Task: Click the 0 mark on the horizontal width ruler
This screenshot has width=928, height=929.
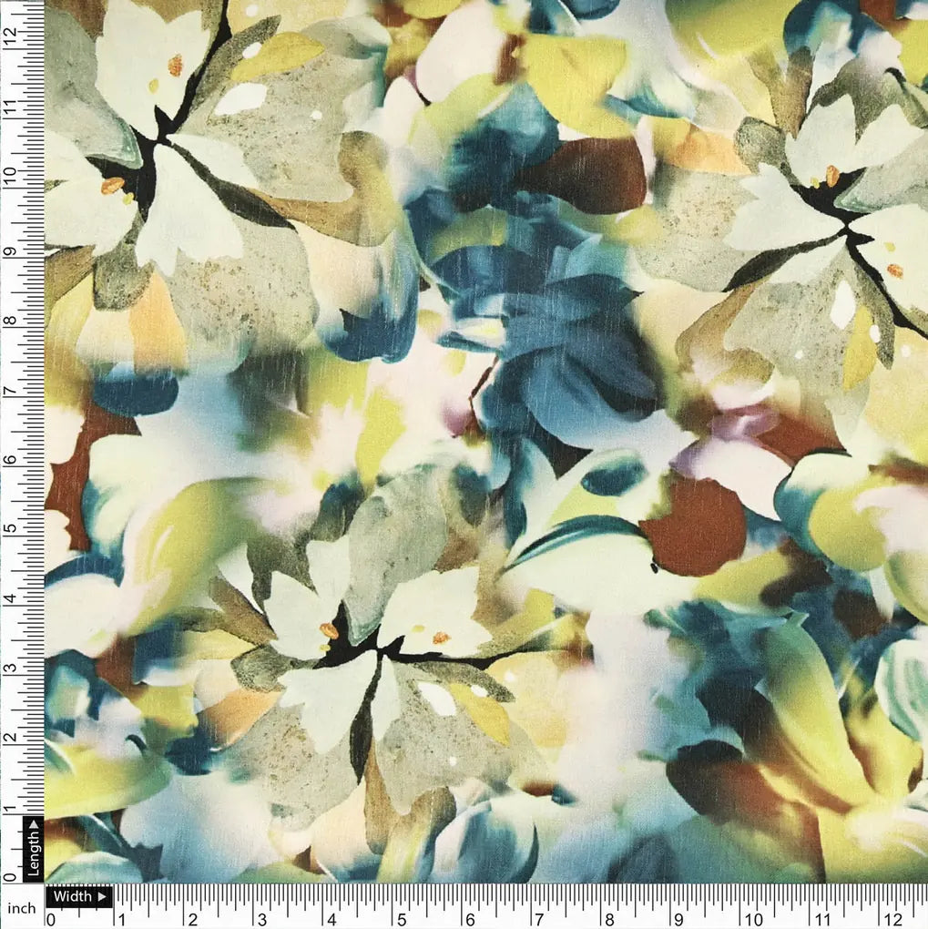Action: [x=51, y=918]
